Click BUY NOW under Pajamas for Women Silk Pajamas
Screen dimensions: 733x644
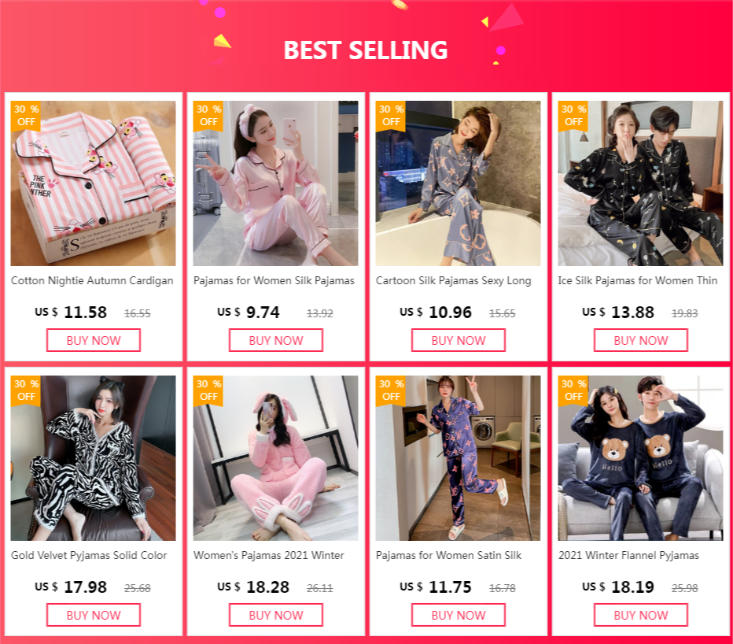[276, 340]
